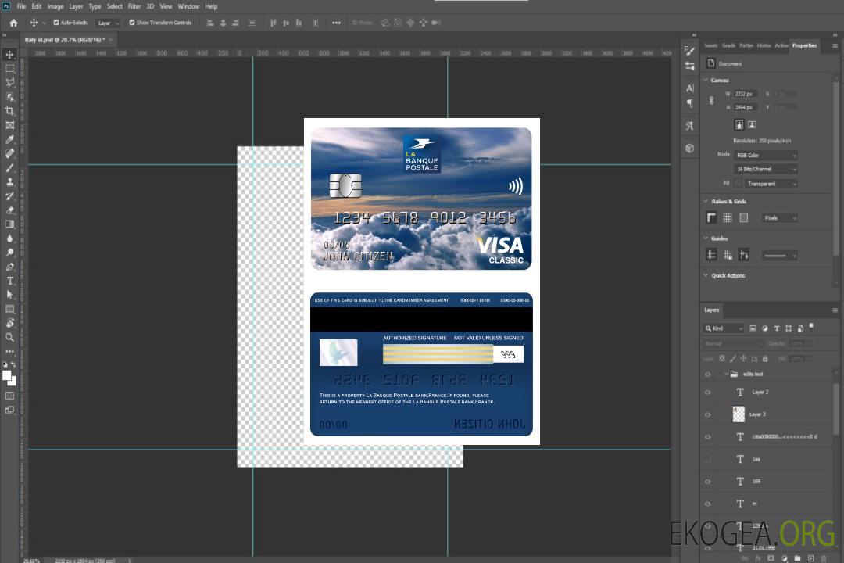Click the type layer filter icon
Screen dimensions: 844x563
(x=777, y=328)
